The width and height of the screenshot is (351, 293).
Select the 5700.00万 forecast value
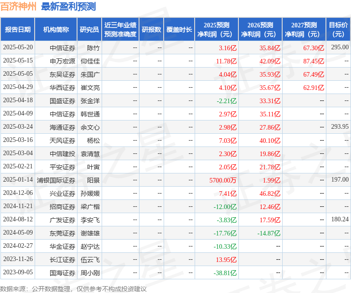pos(223,180)
